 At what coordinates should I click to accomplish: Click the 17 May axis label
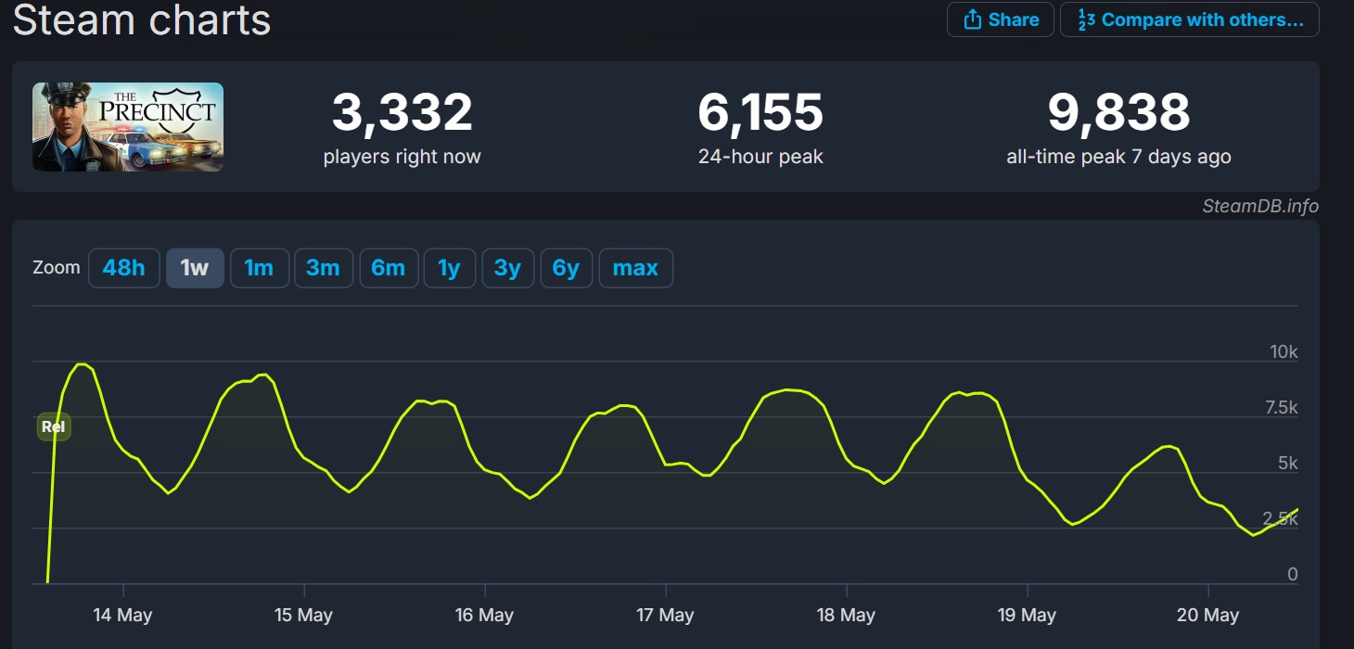tap(665, 615)
